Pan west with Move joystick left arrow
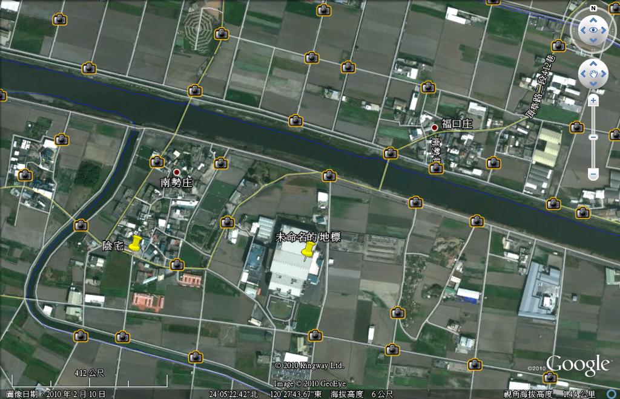The image size is (620, 399). 583,74
